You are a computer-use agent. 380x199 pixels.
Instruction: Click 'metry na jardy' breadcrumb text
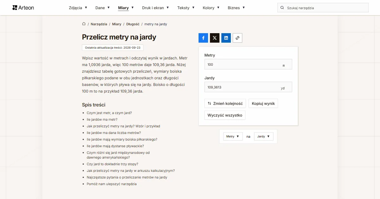(156, 24)
